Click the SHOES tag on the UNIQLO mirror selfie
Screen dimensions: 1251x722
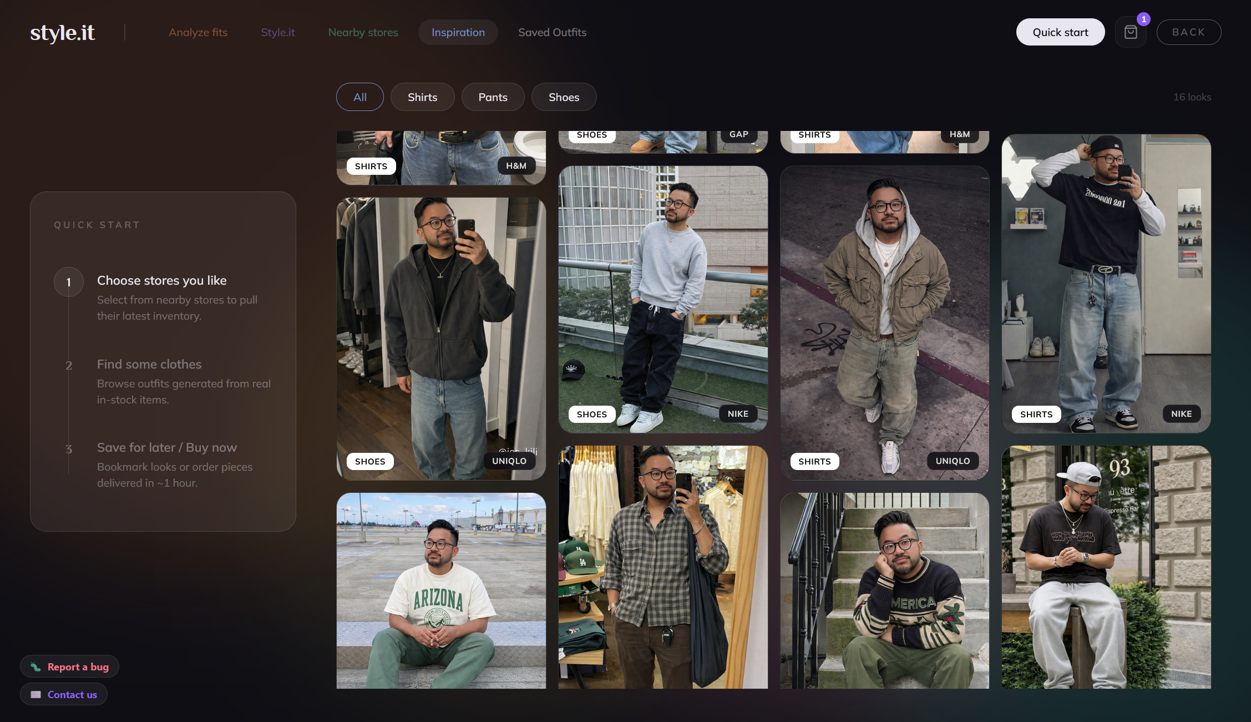click(369, 461)
